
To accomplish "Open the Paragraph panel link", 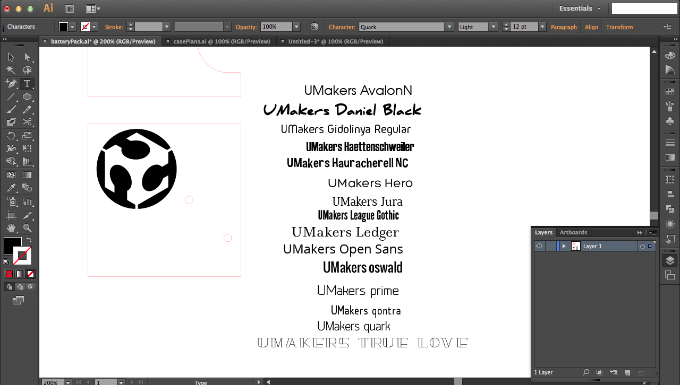I will [564, 27].
